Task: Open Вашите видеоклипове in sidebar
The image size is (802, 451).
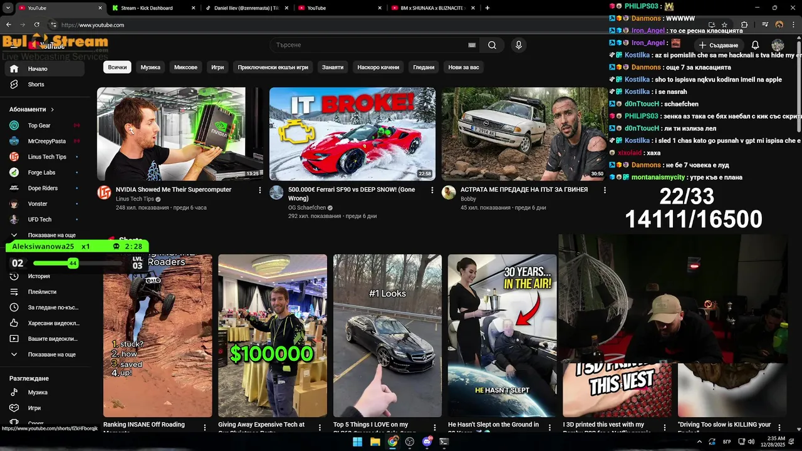Action: (44, 339)
